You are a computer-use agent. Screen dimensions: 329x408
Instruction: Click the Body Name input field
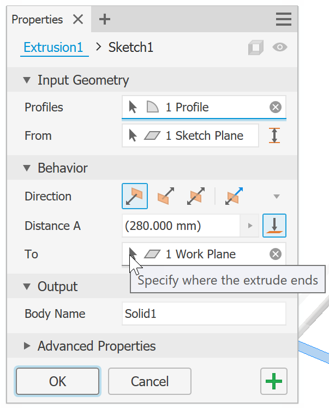204,314
